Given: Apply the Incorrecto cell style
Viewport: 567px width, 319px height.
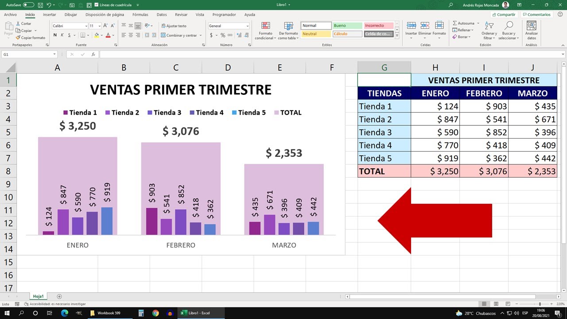Looking at the screenshot, I should [x=378, y=26].
